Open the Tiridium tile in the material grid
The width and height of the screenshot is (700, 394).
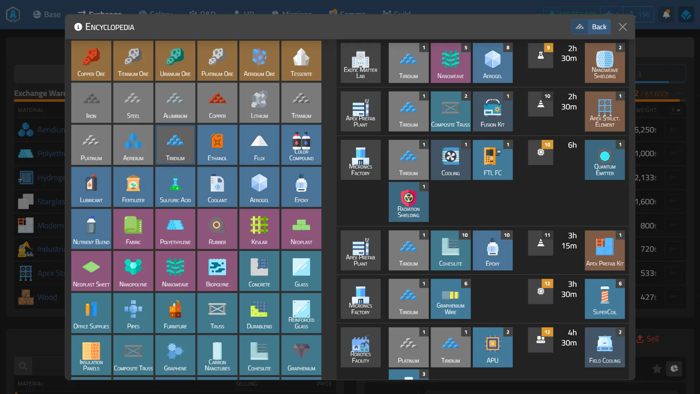pos(175,145)
